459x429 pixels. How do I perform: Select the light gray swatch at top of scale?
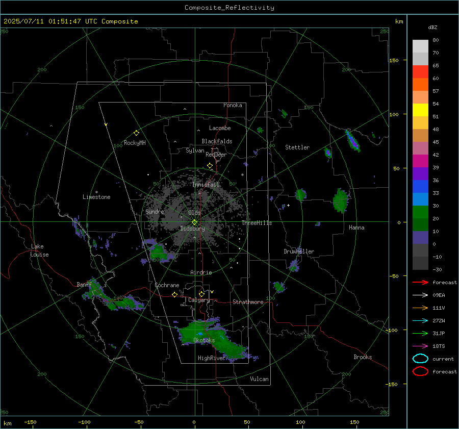coord(420,46)
